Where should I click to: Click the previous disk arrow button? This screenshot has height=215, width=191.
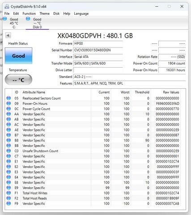(x=8, y=35)
